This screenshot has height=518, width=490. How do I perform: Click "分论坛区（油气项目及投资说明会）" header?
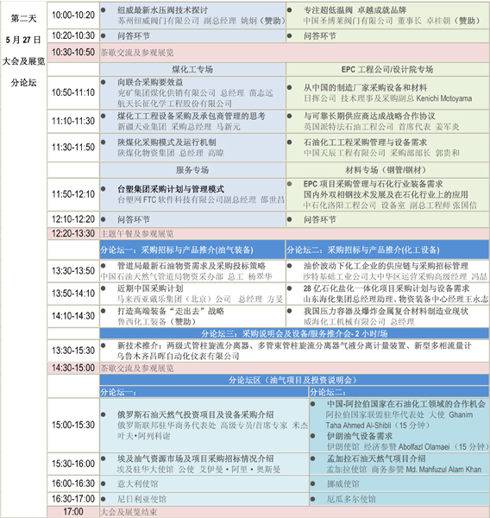point(294,380)
